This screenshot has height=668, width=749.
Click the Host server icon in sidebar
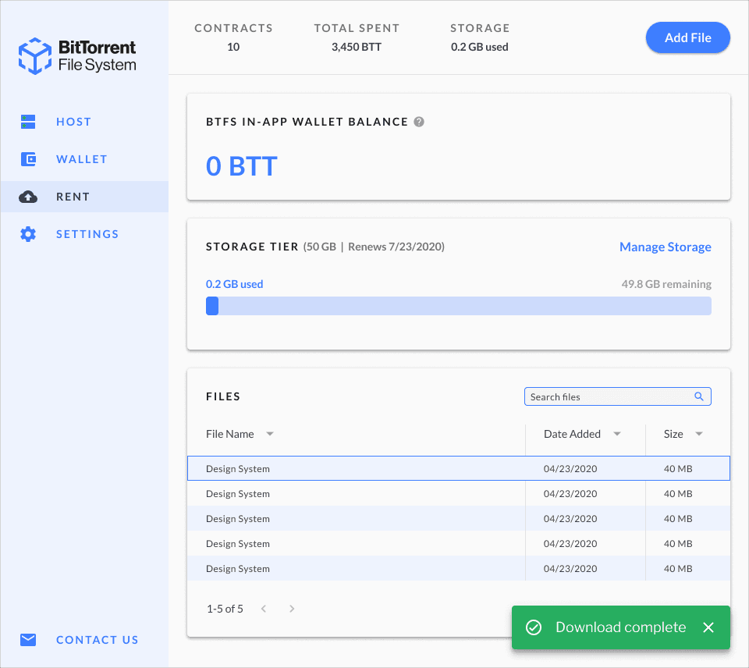click(28, 122)
